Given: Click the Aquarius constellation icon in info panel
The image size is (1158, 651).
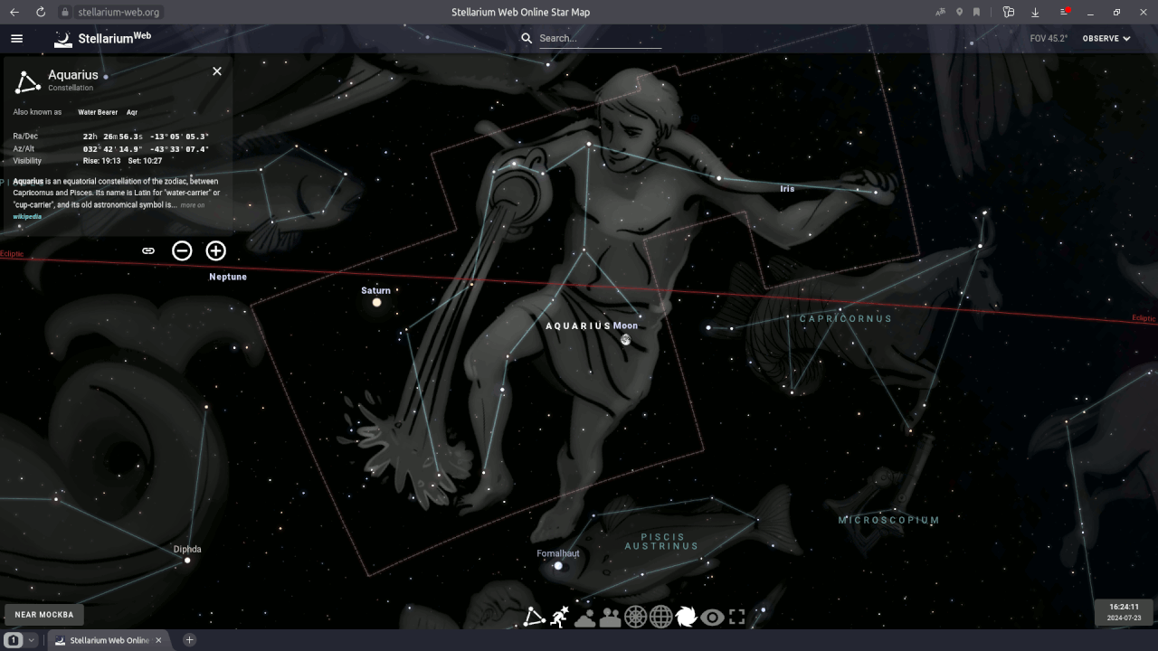Looking at the screenshot, I should [28, 81].
